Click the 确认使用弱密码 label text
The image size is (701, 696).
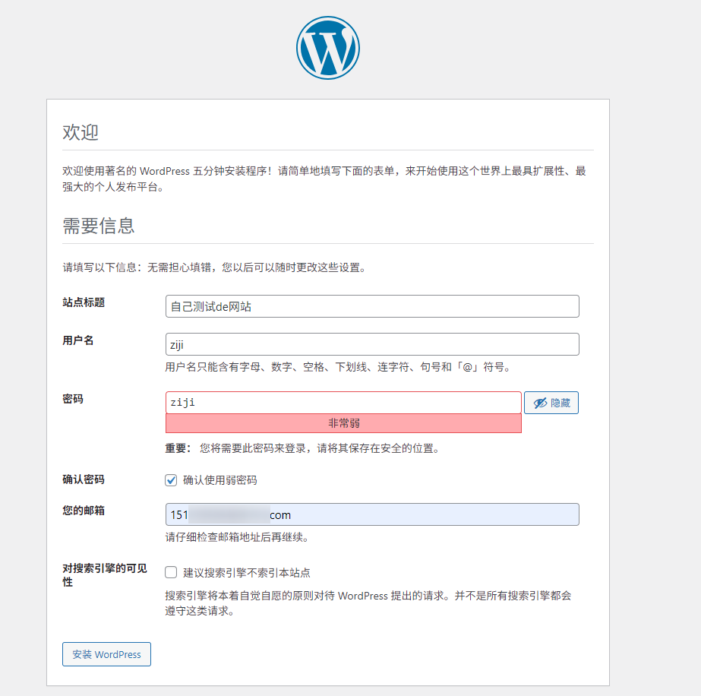coord(220,480)
